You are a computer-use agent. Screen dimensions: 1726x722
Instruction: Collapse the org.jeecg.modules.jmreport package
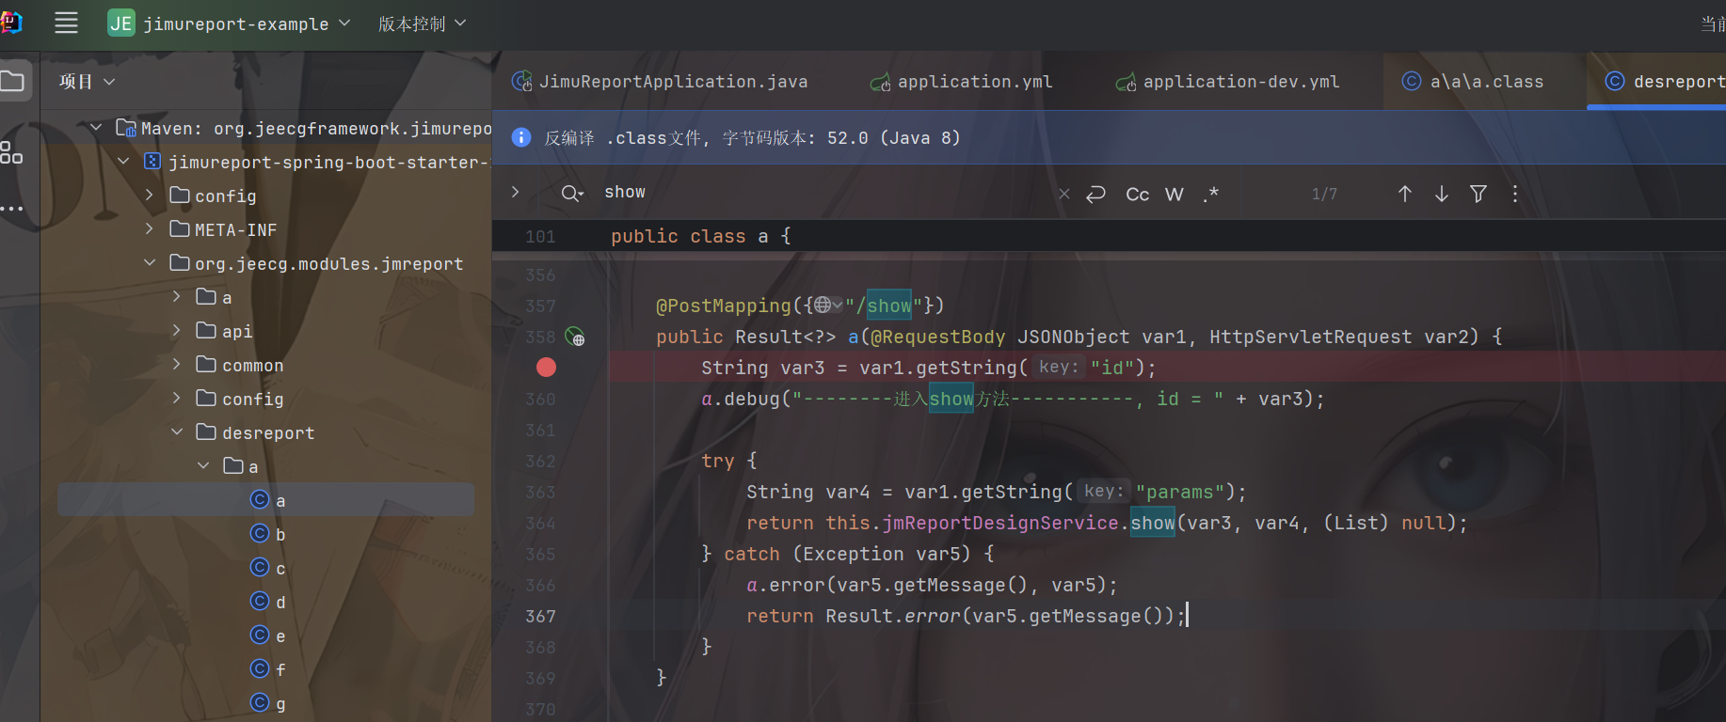[x=150, y=262]
